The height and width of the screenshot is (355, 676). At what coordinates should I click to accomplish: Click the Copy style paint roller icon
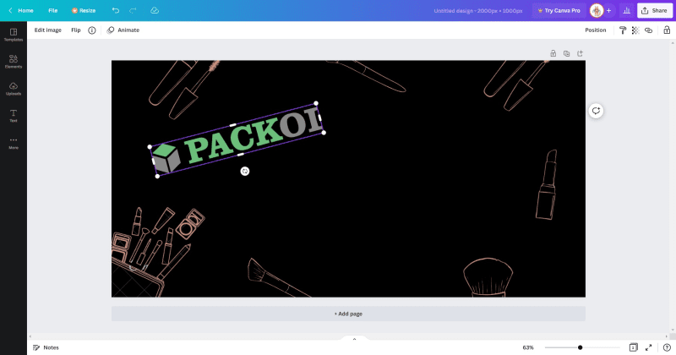[623, 30]
